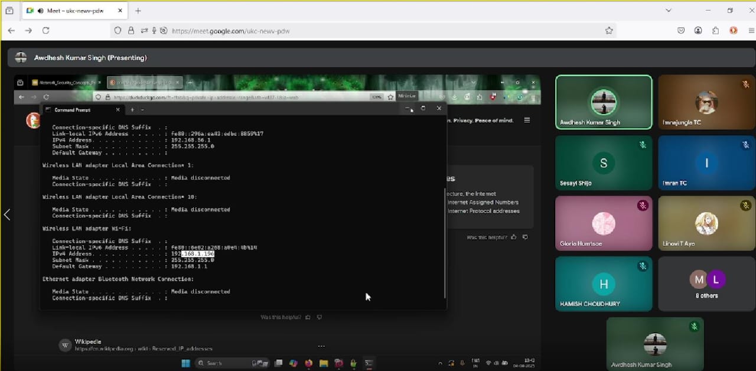Viewport: 756px width, 371px height.
Task: Go back with the browser back arrow
Action: [x=11, y=31]
